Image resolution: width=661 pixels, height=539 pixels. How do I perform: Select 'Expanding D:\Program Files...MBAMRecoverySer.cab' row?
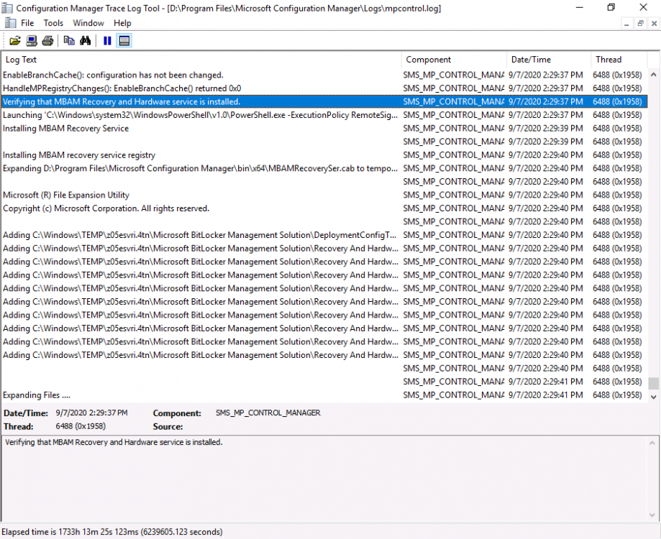click(324, 168)
